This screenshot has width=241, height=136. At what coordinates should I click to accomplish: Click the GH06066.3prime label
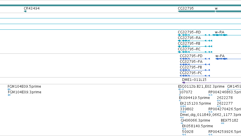coord(195,121)
